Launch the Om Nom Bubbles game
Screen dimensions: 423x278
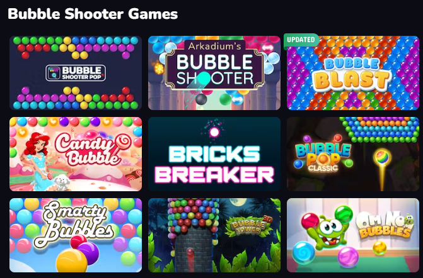click(353, 235)
